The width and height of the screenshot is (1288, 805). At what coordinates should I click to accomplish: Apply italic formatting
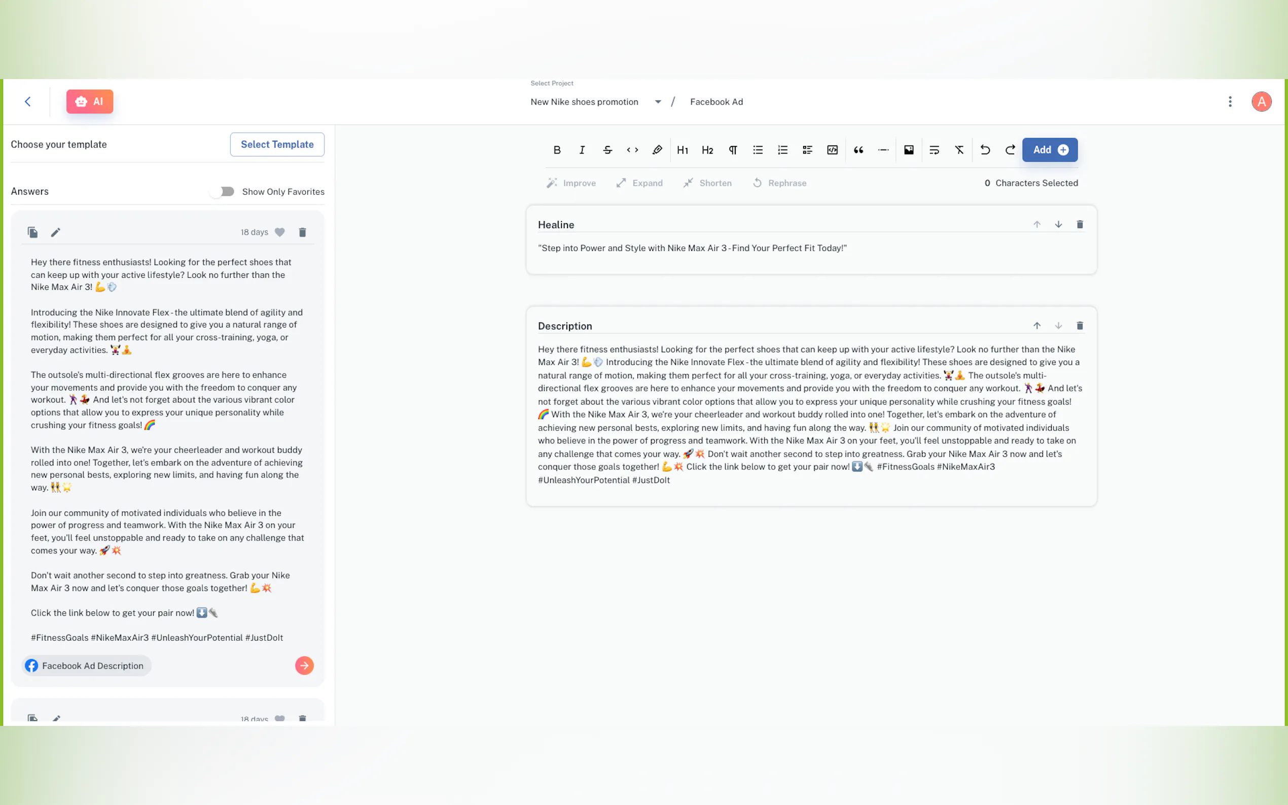582,150
